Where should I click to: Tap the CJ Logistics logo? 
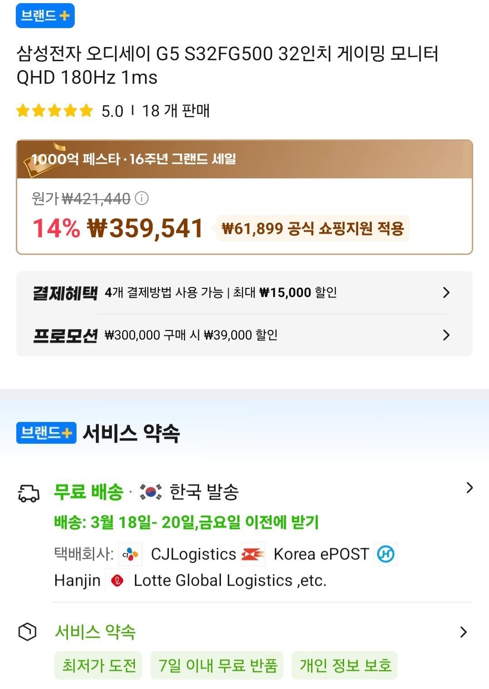coord(130,554)
